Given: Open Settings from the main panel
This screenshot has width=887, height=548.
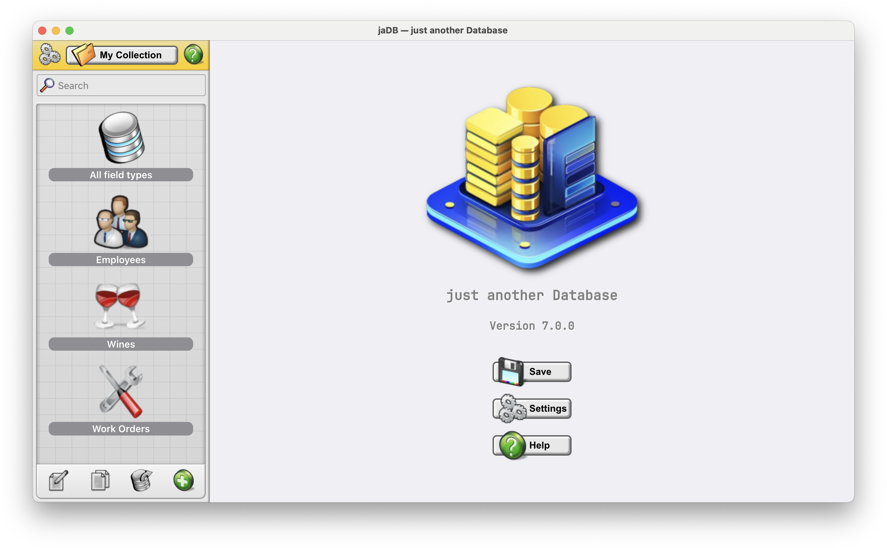Looking at the screenshot, I should (532, 409).
